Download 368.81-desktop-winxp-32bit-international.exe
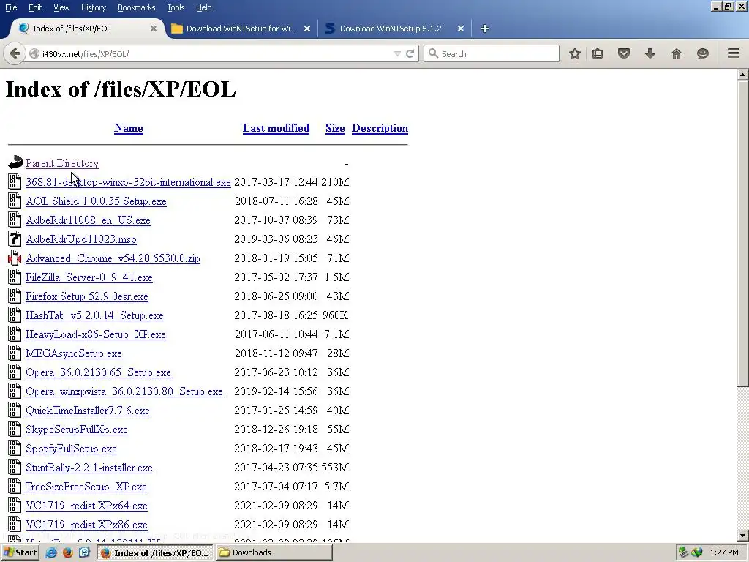The image size is (749, 562). 128,182
